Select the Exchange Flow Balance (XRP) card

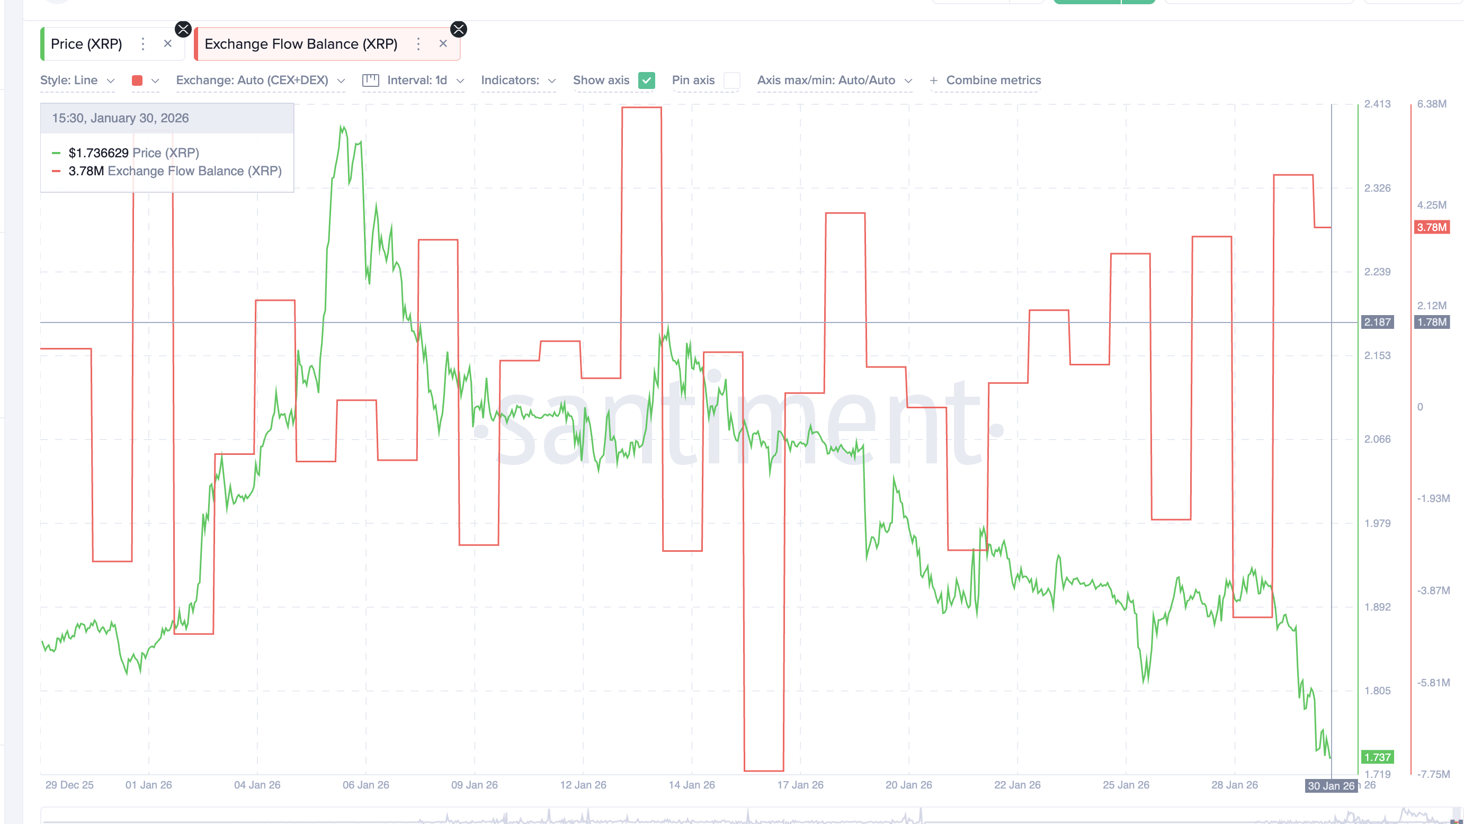tap(301, 43)
